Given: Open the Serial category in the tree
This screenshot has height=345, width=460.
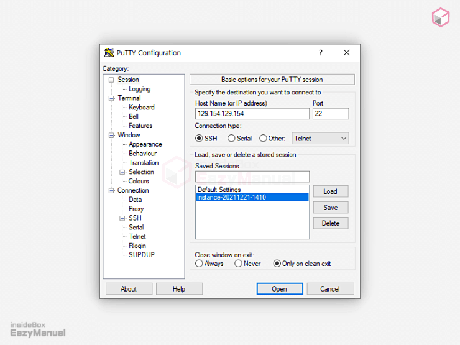Looking at the screenshot, I should (x=136, y=228).
